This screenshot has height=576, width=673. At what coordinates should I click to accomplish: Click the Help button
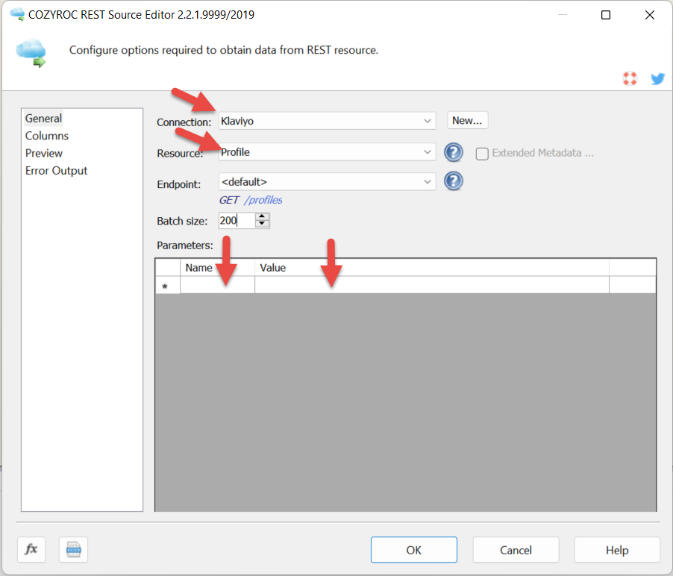click(x=617, y=550)
